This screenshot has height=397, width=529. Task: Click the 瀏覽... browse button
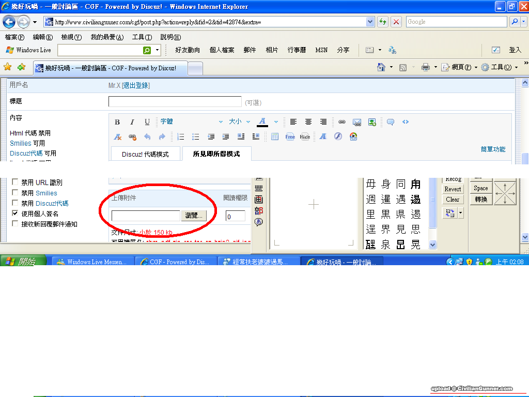click(194, 216)
